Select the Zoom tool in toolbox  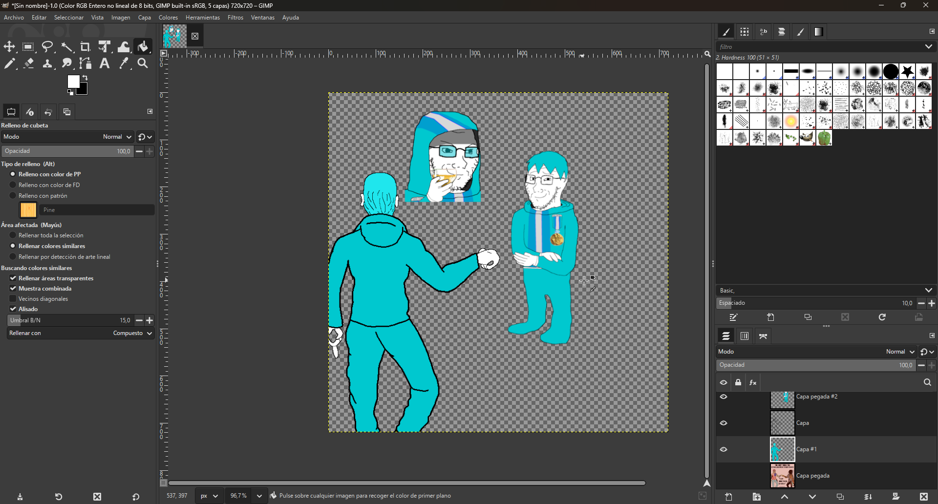[x=143, y=63]
